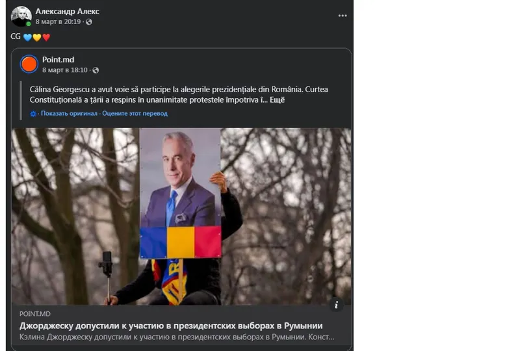
Task: Open headline "Джорджеску допустили к участию"
Action: click(x=171, y=326)
